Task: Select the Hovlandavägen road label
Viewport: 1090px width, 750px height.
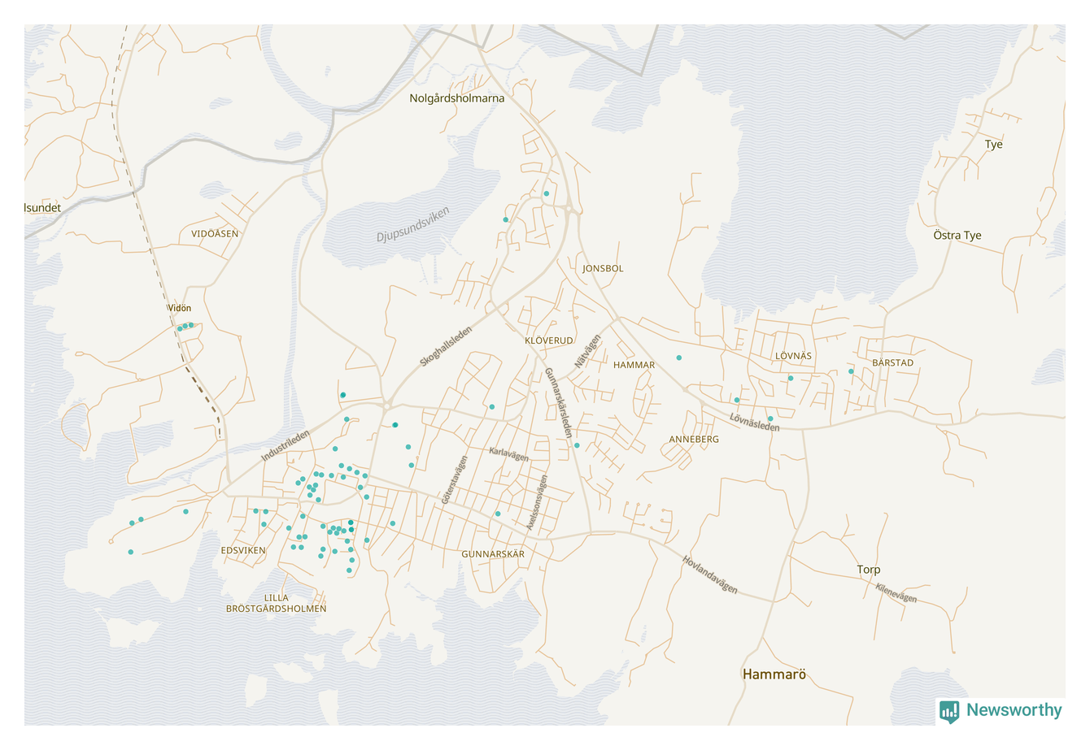Action: 709,574
